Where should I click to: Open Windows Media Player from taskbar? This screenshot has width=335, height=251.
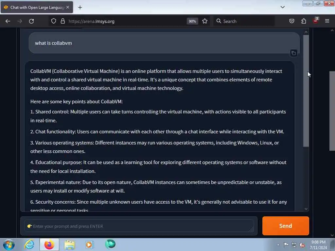click(x=89, y=244)
